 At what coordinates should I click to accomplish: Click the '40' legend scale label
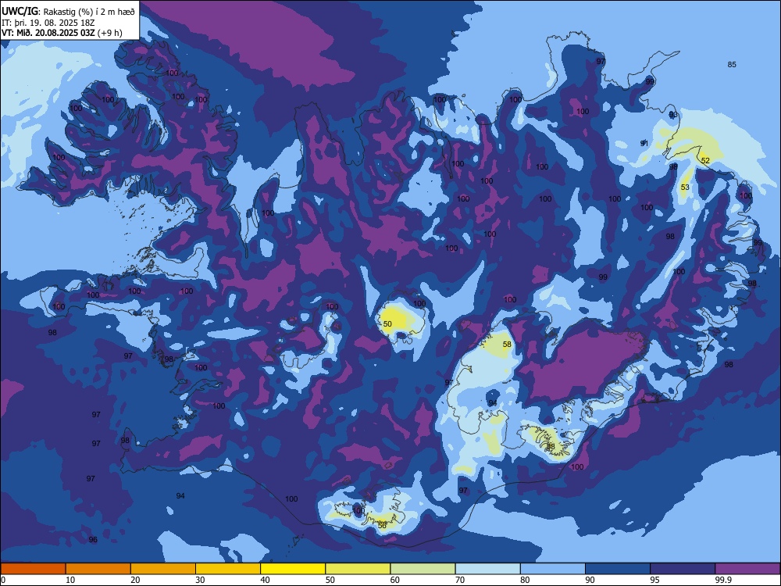pyautogui.click(x=265, y=580)
